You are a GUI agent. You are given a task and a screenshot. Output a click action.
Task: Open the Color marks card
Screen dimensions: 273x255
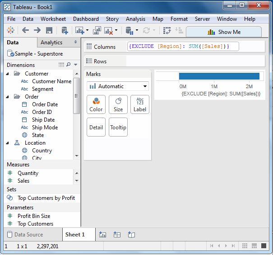pyautogui.click(x=96, y=104)
